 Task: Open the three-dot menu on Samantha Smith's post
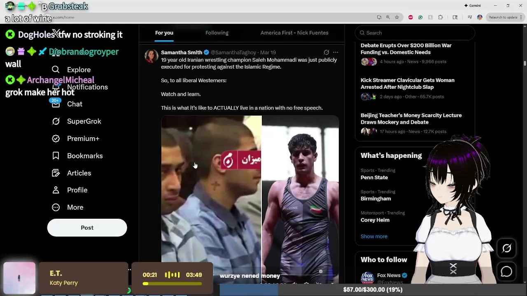tap(336, 52)
